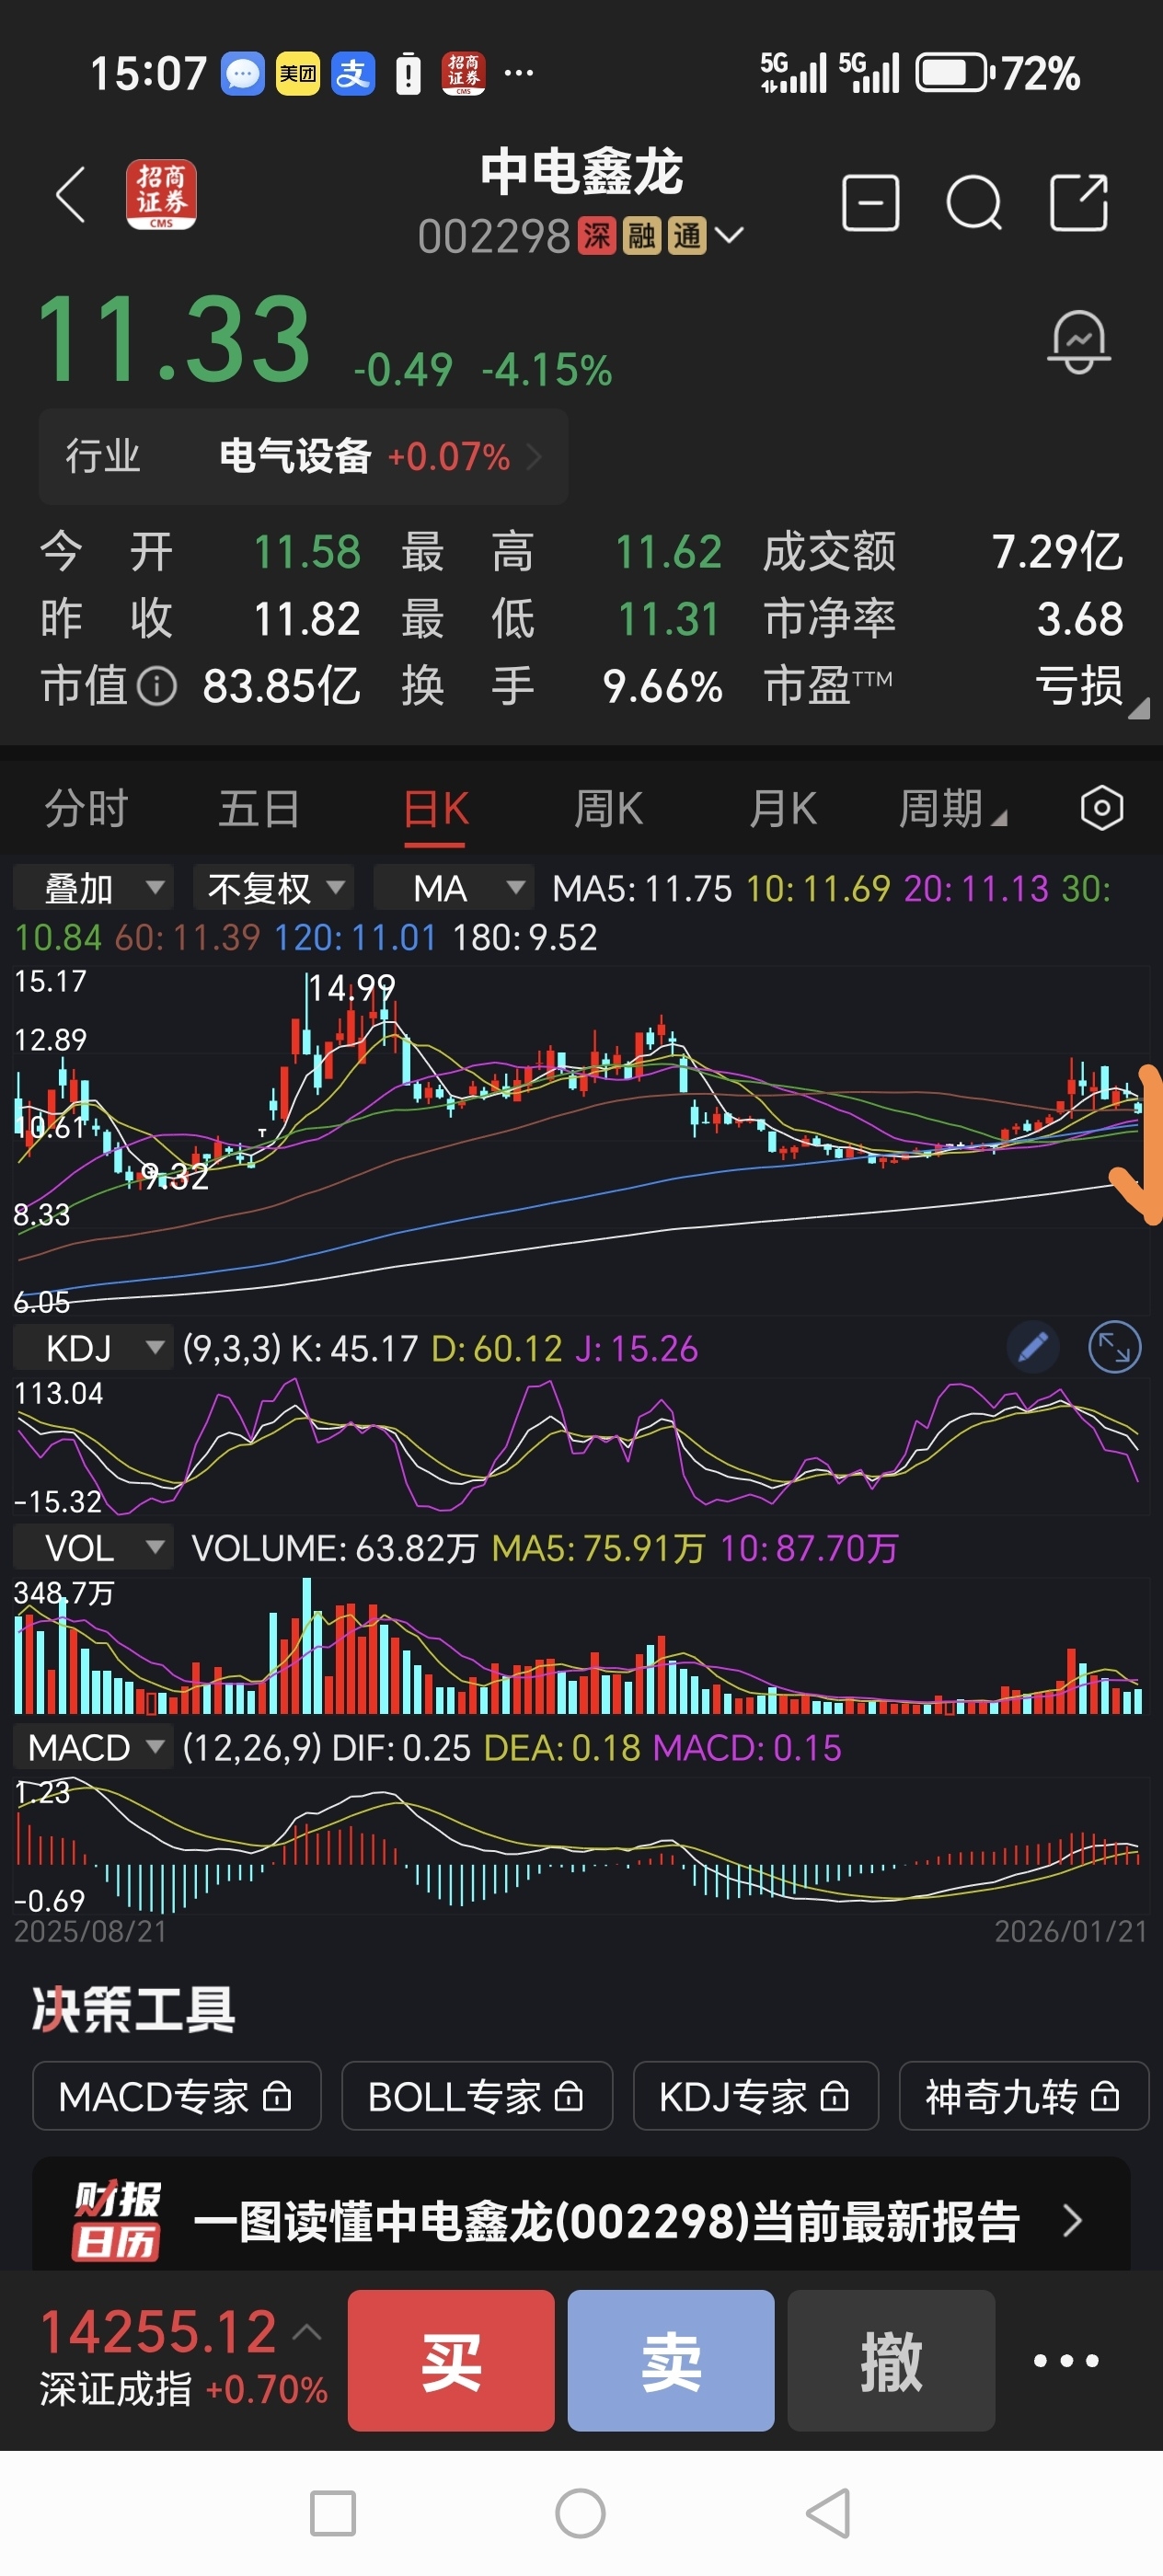The height and width of the screenshot is (2576, 1163).
Task: Tap the back arrow icon
Action: coord(70,195)
